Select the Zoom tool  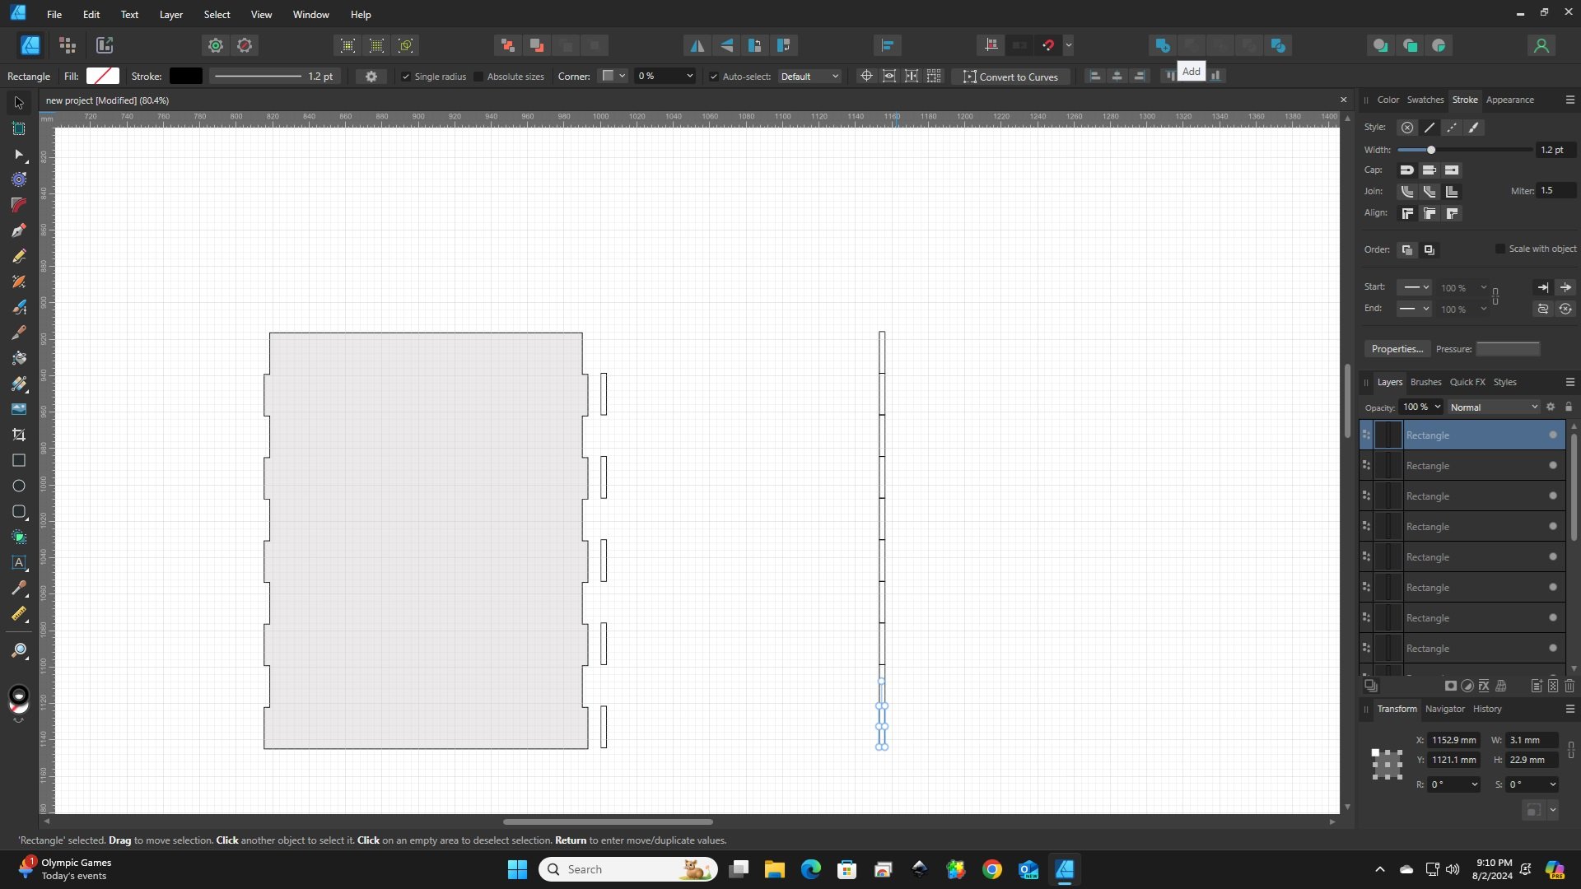[19, 651]
